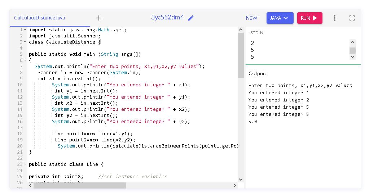Viewport: 391px width, 195px height.
Task: Collapse the main method fold at line 6
Action: (x=25, y=60)
